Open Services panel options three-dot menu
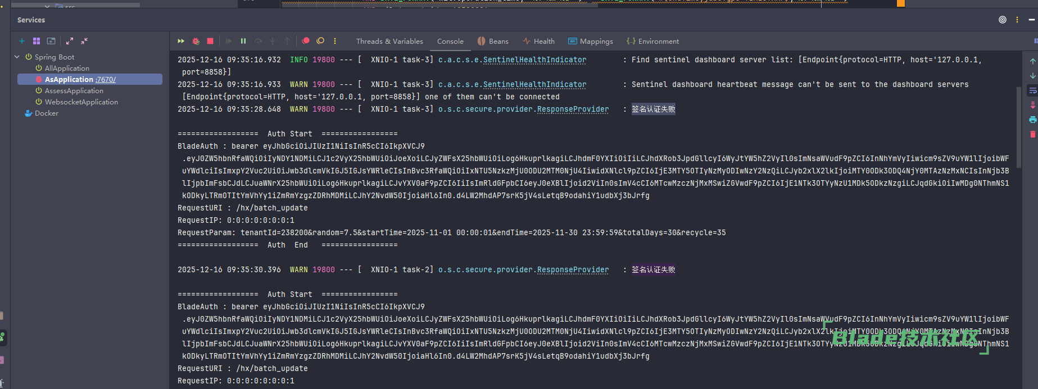This screenshot has height=389, width=1038. pos(1017,20)
